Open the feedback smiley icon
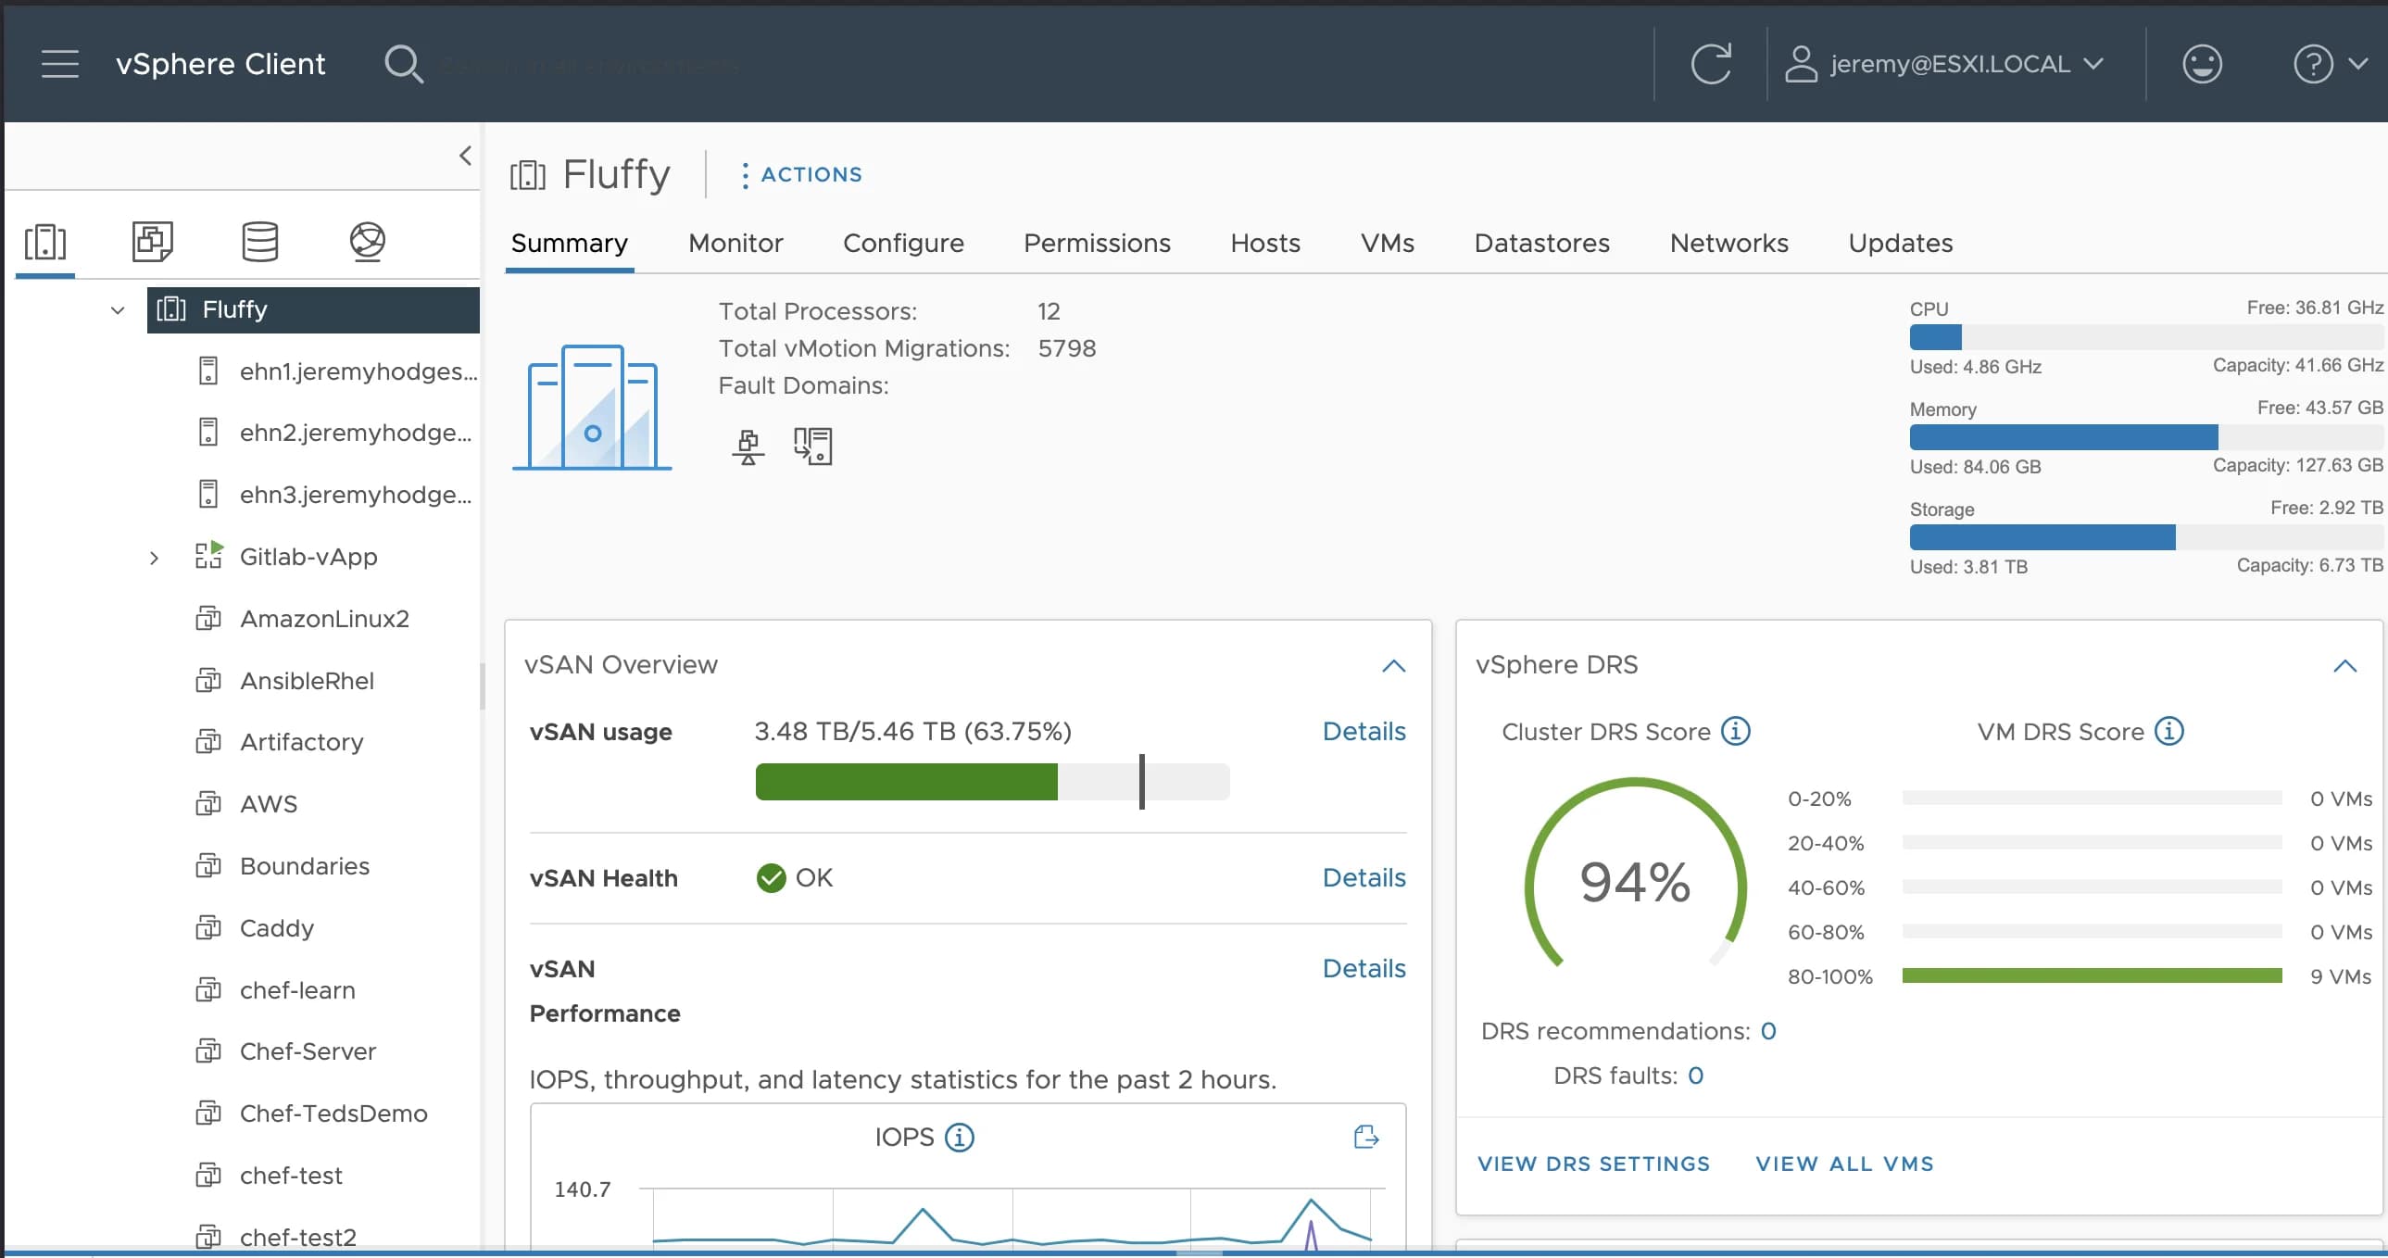Viewport: 2388px width, 1258px height. pos(2204,63)
